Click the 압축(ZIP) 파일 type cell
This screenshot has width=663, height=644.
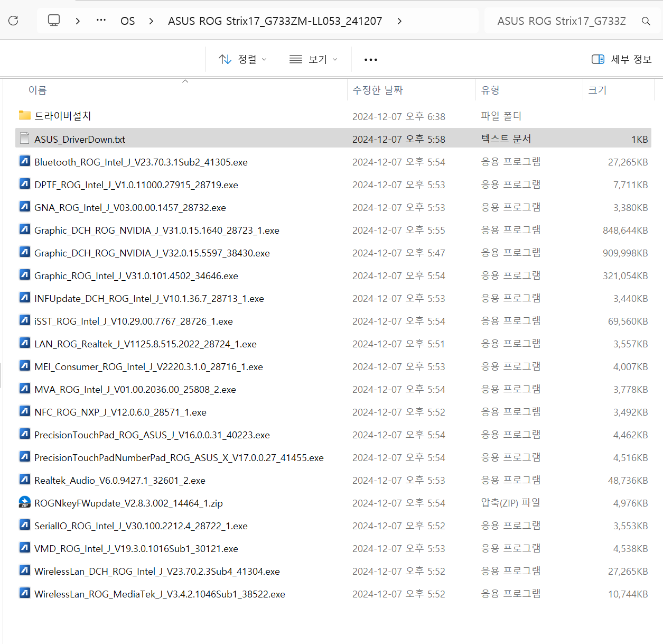click(x=510, y=503)
